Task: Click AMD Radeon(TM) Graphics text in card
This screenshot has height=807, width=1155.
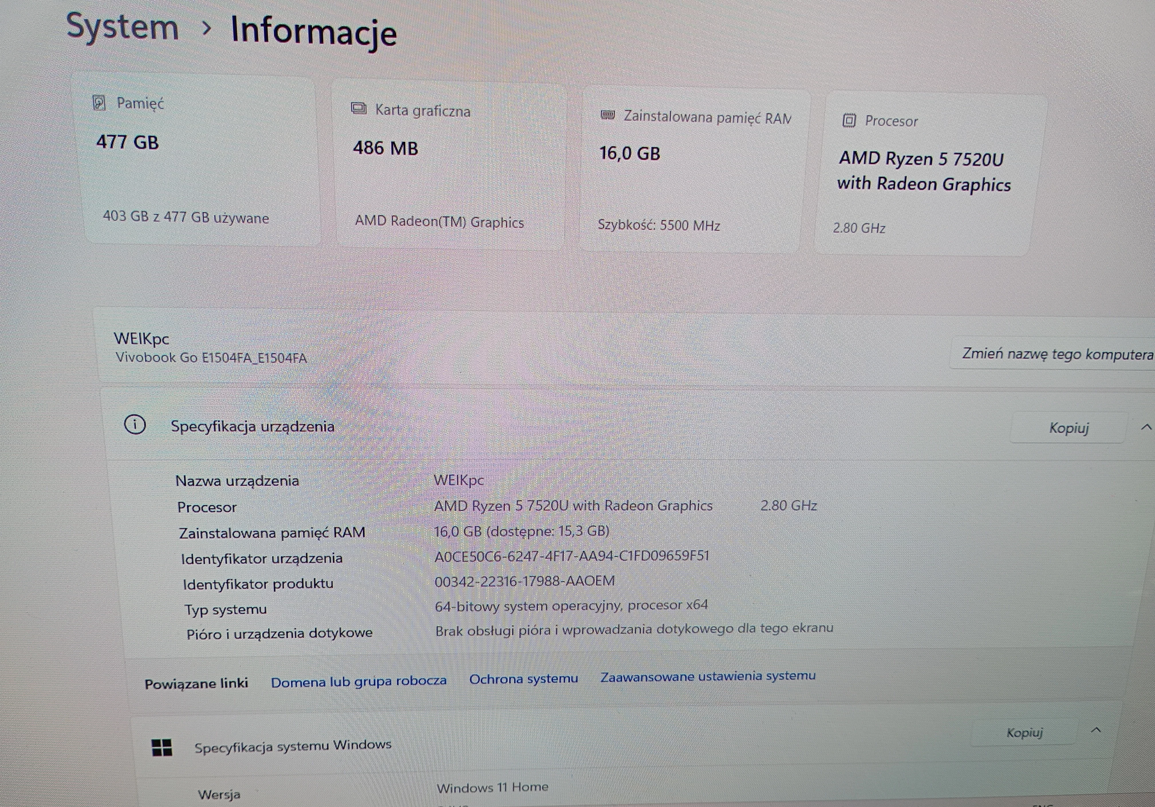Action: 439,222
